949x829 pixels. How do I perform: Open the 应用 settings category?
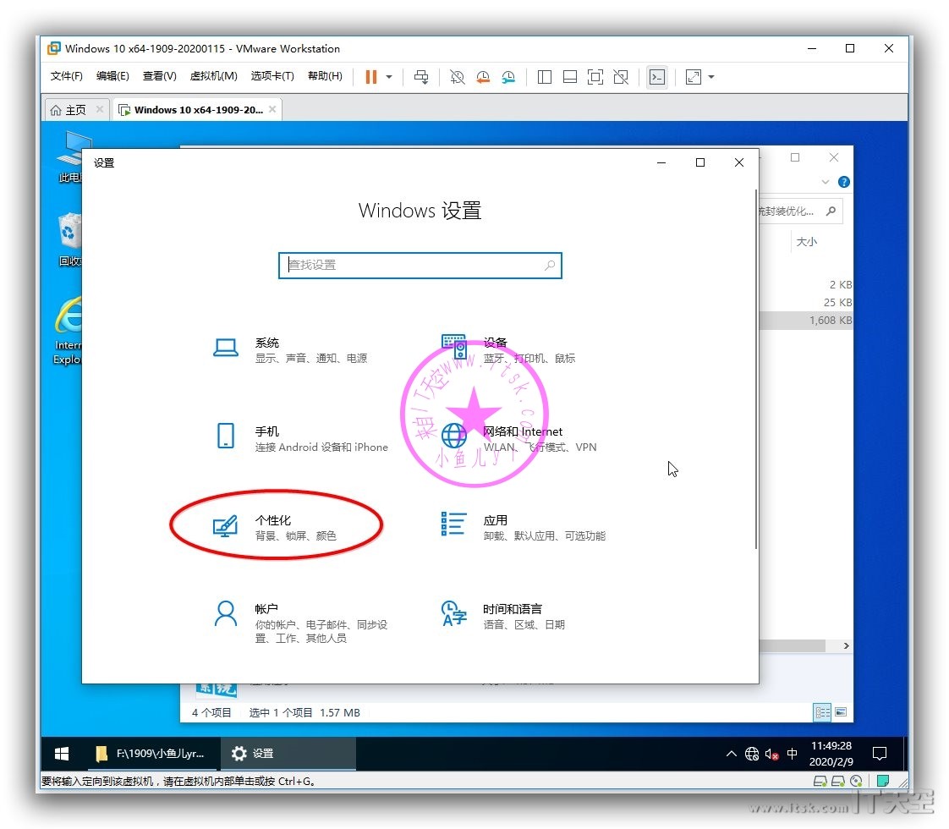[523, 527]
